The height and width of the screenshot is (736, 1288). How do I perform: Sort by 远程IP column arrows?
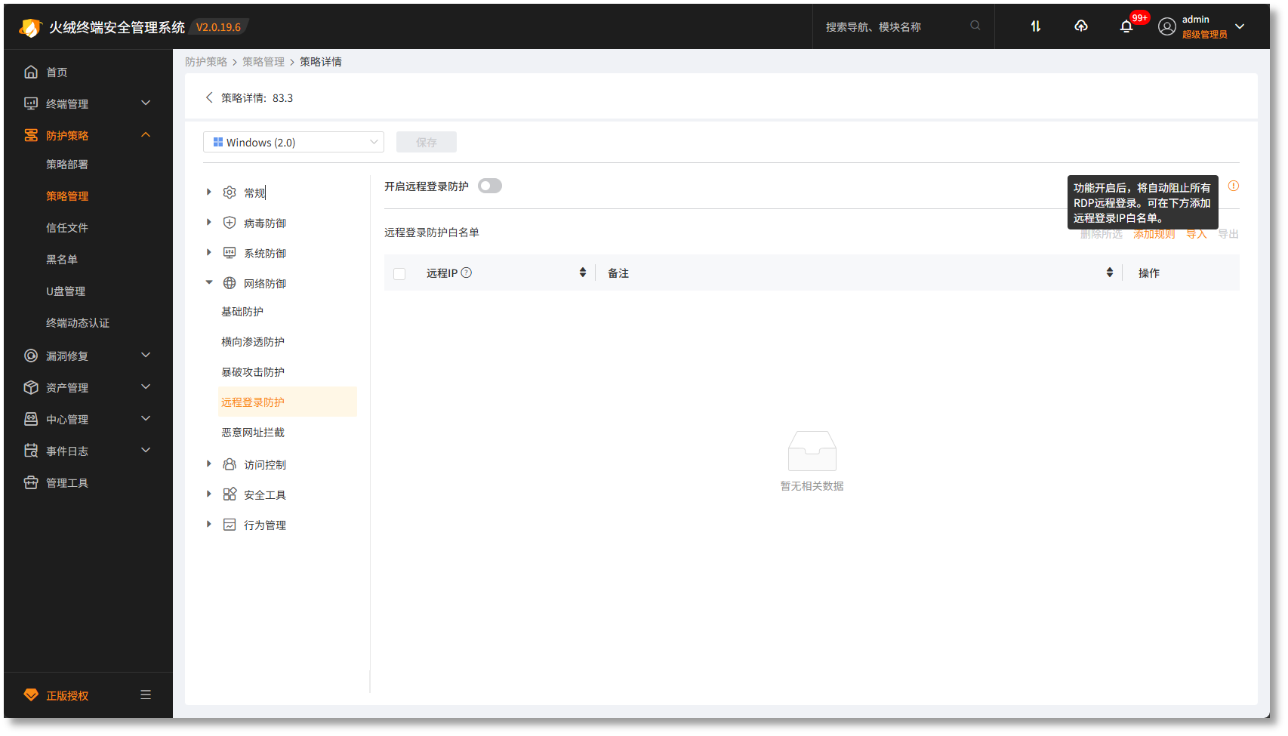tap(583, 273)
